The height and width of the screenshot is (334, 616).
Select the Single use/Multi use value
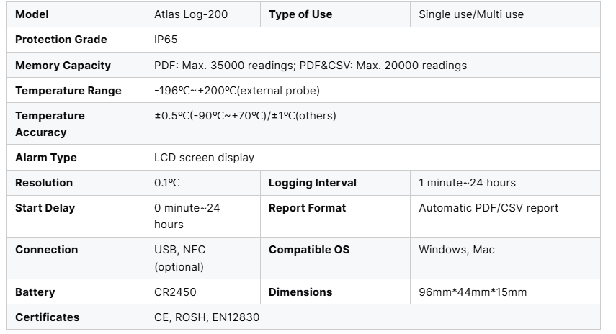coord(471,14)
